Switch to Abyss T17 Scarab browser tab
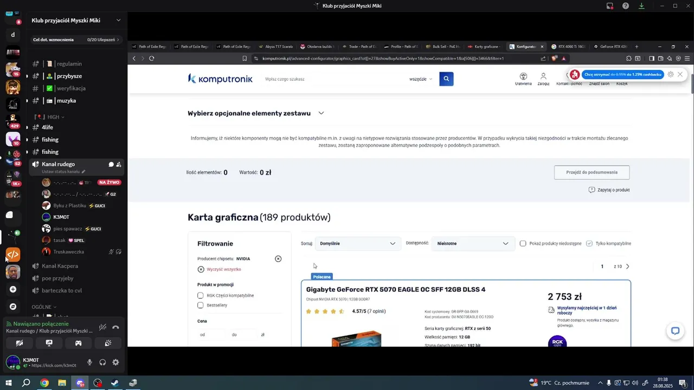The width and height of the screenshot is (694, 390). coord(275,47)
